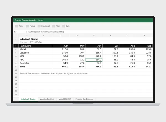
Task: Select Cap table Aug value 25.3
Action: click(128, 63)
